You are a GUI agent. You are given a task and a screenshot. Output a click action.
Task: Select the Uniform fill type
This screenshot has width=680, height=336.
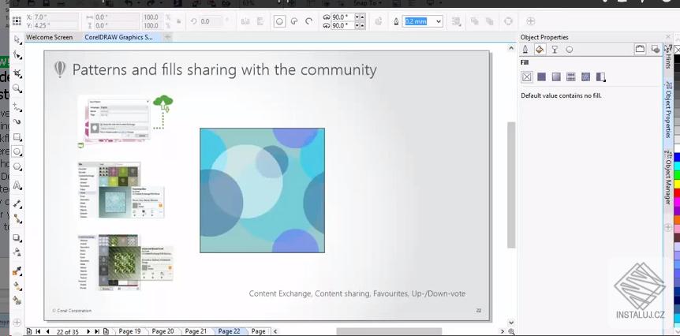(x=541, y=77)
